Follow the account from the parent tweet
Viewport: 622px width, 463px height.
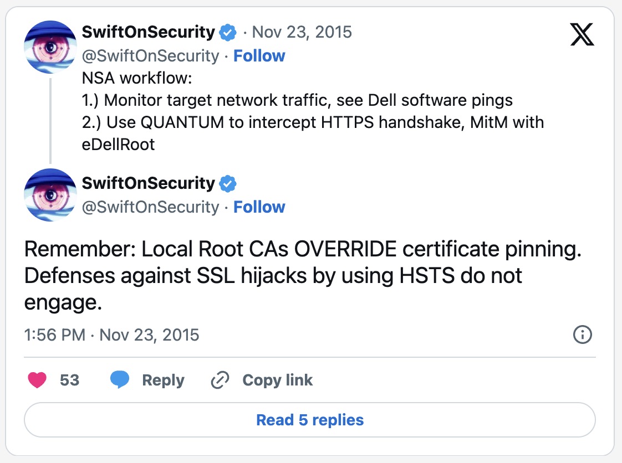coord(259,56)
